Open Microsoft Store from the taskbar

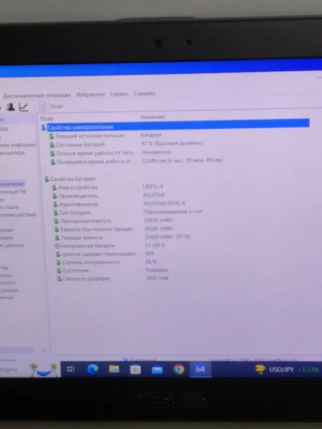[x=135, y=369]
